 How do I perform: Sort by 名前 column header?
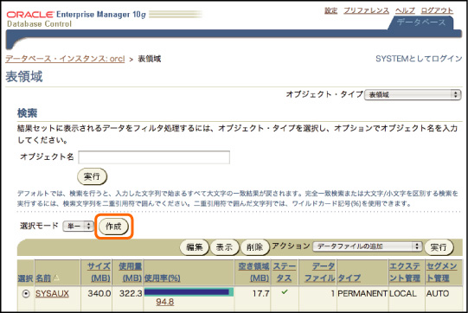pyautogui.click(x=43, y=278)
